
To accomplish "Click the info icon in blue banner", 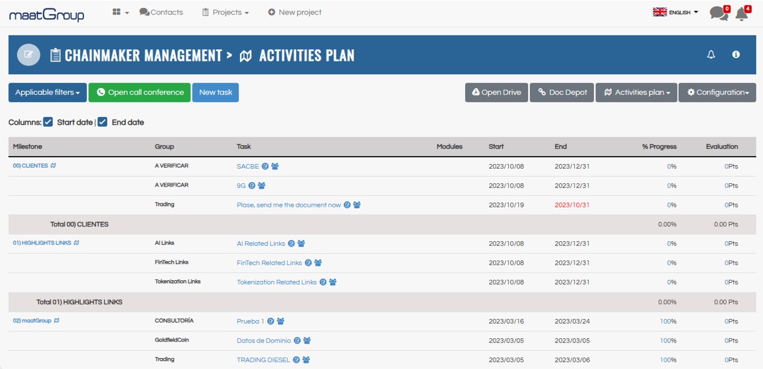I will [x=736, y=54].
